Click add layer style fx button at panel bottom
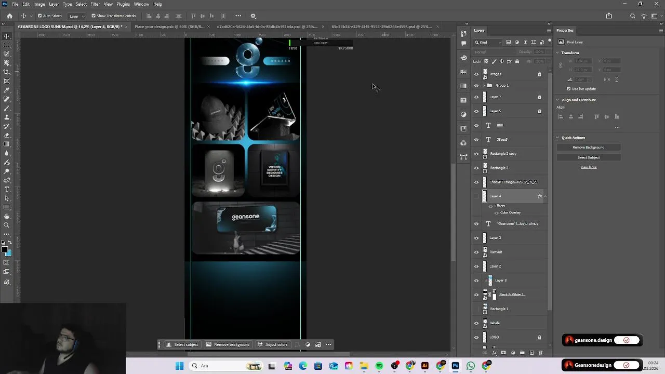The width and height of the screenshot is (665, 374). 494,353
